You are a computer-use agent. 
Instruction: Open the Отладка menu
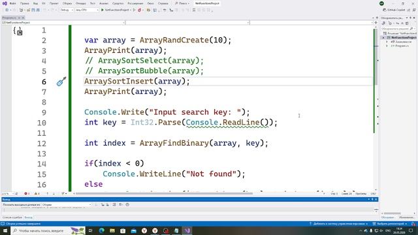(x=80, y=3)
